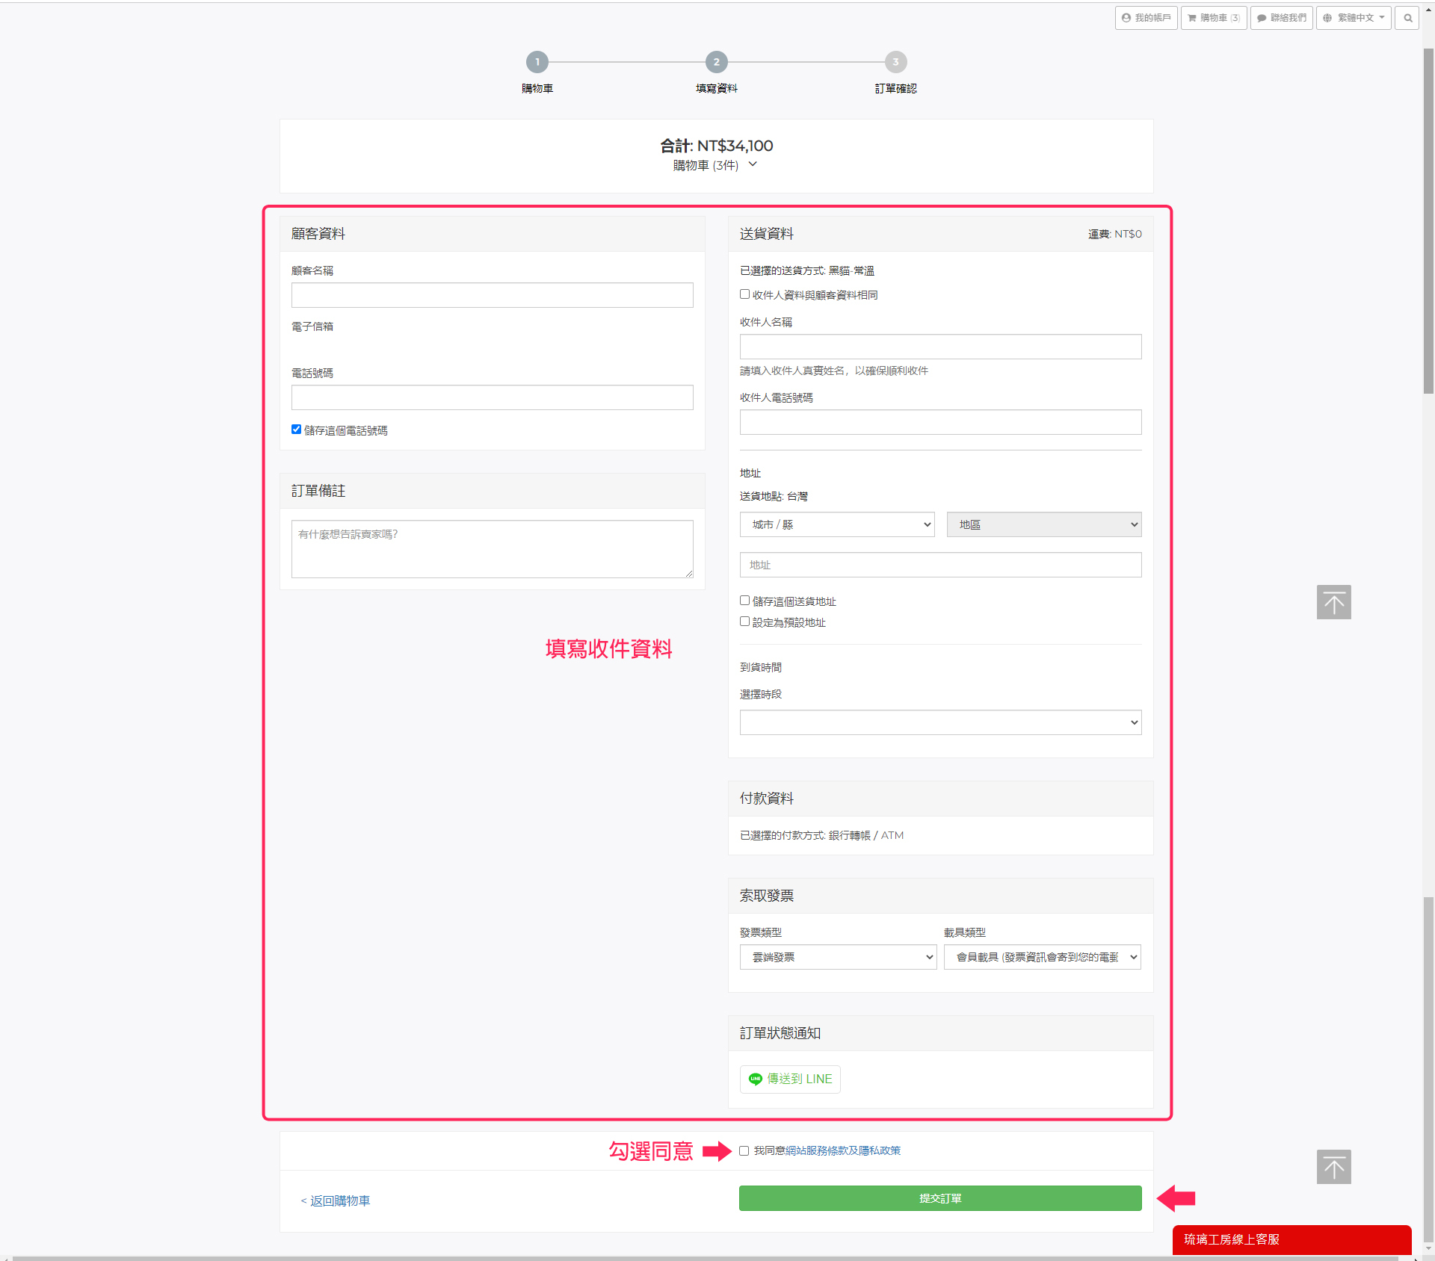Click the step 3 order confirmation (訂單確認) circle
This screenshot has width=1435, height=1261.
pos(895,62)
